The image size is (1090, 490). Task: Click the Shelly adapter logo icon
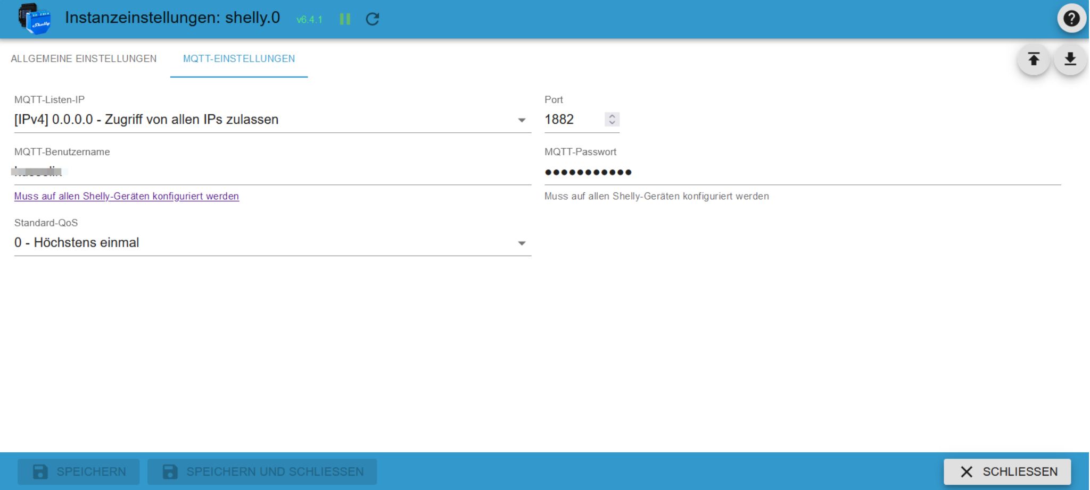pos(35,19)
